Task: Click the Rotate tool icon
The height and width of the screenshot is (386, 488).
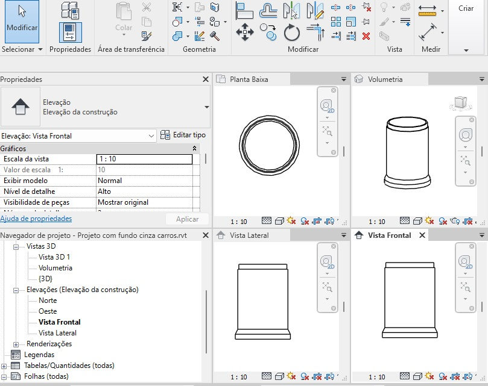Action: pyautogui.click(x=292, y=31)
